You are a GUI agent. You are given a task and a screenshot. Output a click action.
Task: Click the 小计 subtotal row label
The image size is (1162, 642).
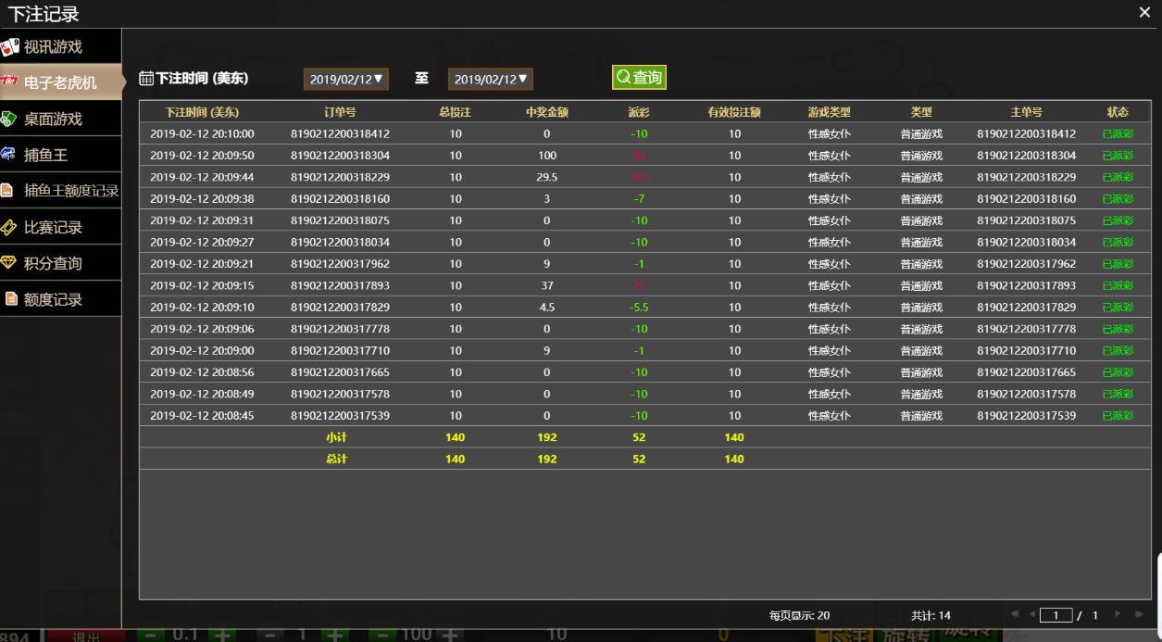click(x=336, y=437)
